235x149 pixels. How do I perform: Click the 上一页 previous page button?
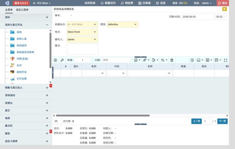pos(197,121)
